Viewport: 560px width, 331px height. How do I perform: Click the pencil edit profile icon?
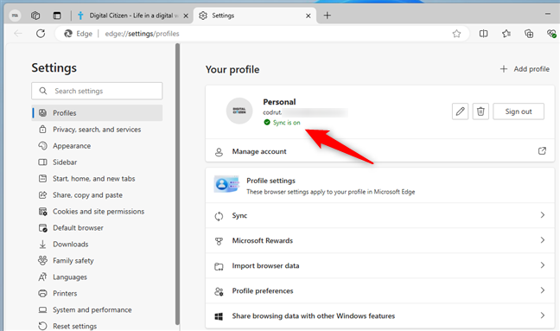[460, 111]
